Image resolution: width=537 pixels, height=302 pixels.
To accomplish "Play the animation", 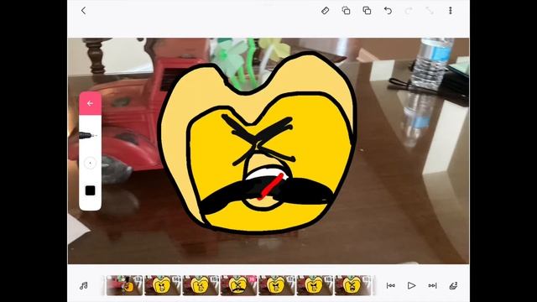I will coord(411,285).
